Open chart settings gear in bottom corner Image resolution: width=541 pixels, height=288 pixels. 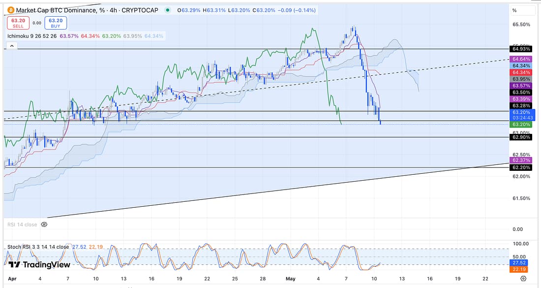pyautogui.click(x=523, y=278)
